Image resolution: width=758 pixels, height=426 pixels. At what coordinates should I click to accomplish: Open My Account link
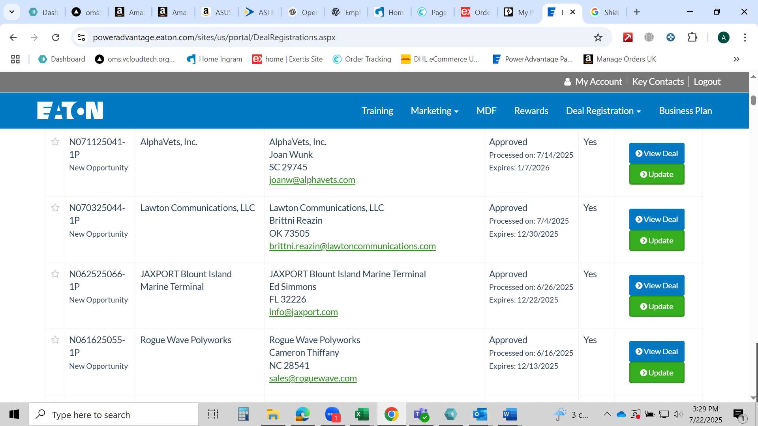[593, 82]
